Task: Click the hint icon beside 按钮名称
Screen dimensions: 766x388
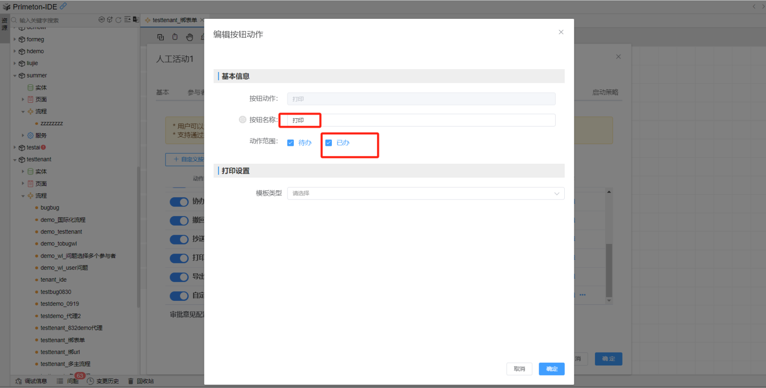Action: pos(242,120)
